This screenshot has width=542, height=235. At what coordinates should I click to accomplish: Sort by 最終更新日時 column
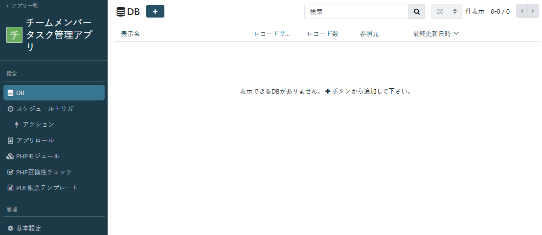(435, 34)
